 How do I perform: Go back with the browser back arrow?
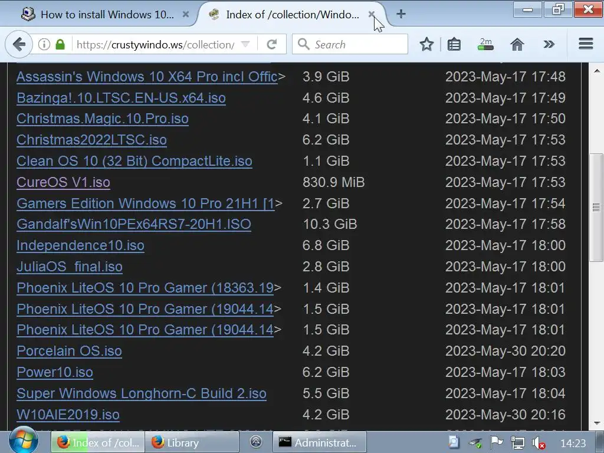pyautogui.click(x=18, y=44)
